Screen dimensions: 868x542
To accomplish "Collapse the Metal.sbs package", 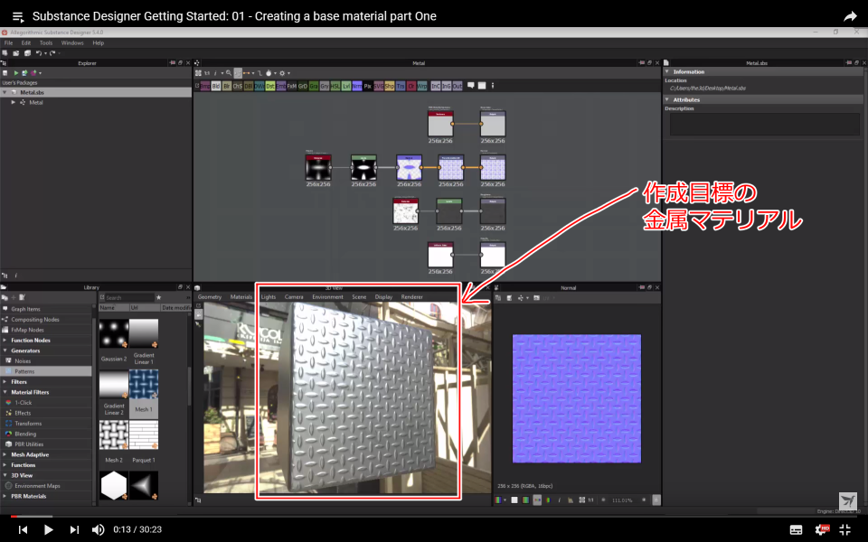I will pyautogui.click(x=5, y=92).
